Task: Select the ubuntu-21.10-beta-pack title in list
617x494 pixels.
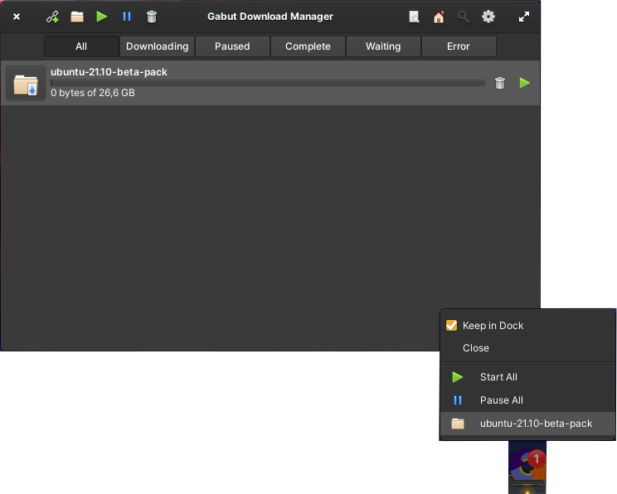Action: pyautogui.click(x=109, y=72)
